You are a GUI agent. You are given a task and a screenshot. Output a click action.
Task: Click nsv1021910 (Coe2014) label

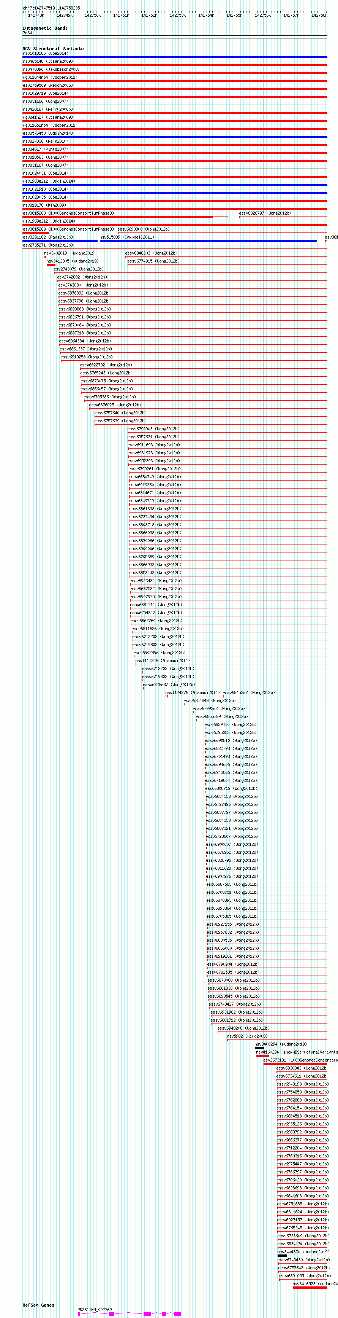click(x=46, y=189)
